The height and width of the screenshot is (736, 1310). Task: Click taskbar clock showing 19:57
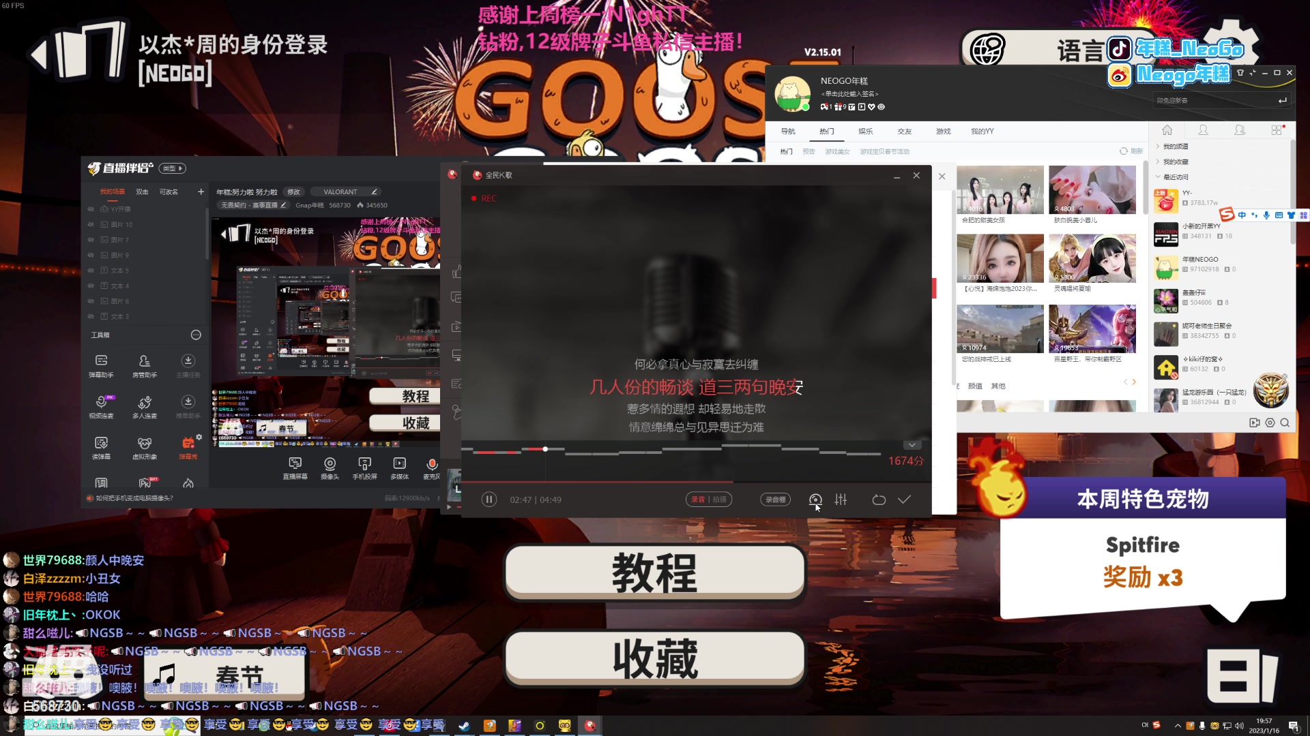tap(1264, 726)
